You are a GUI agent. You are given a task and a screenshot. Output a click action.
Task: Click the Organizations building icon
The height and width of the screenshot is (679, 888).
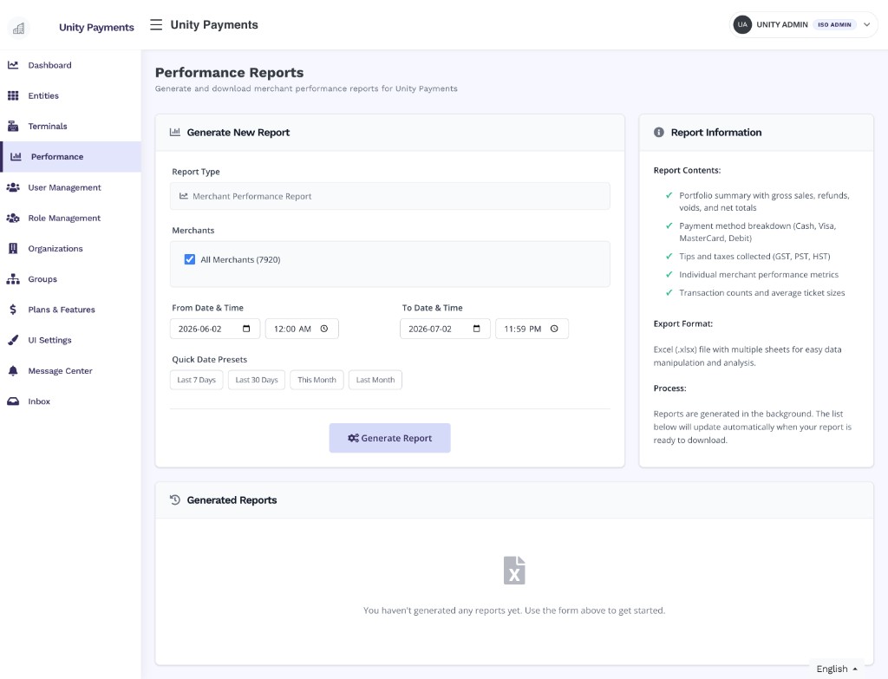tap(13, 249)
